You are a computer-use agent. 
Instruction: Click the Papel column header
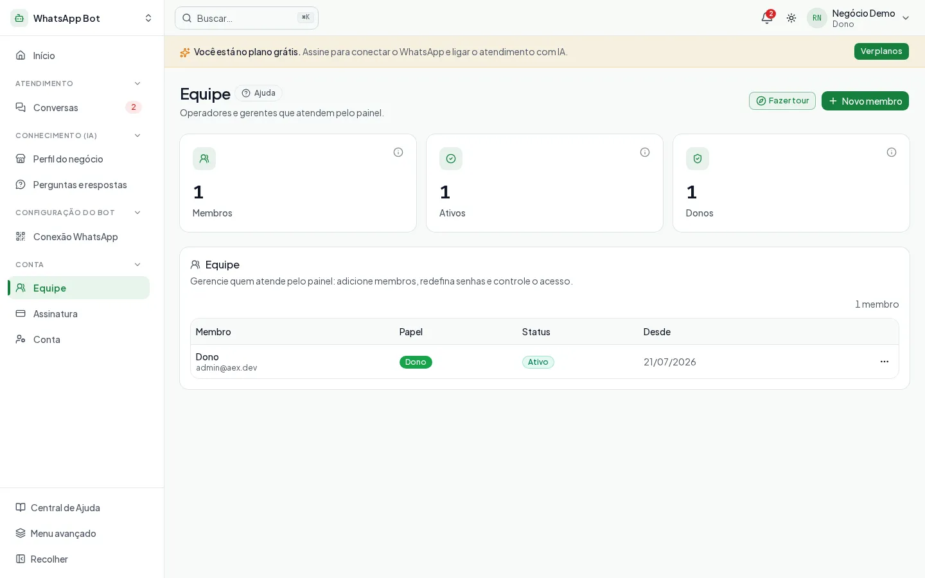[411, 332]
